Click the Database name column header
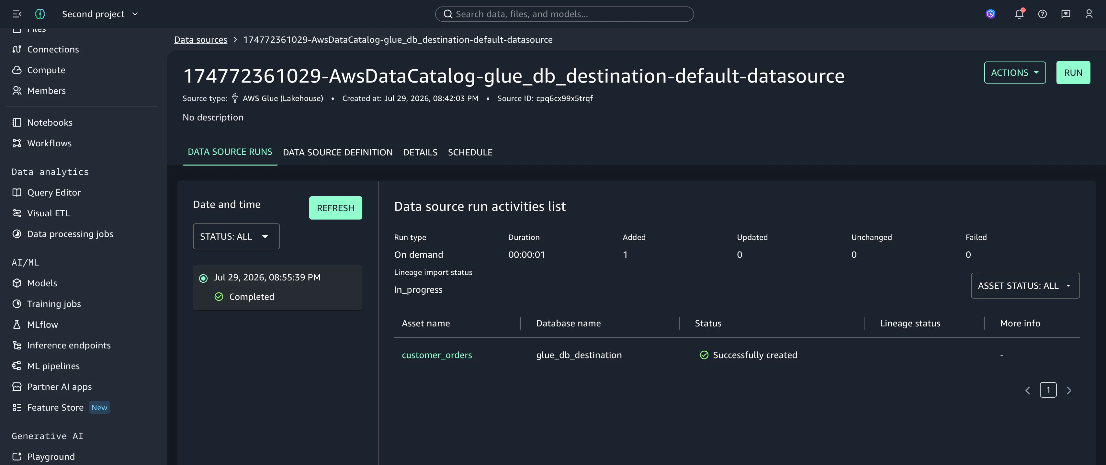This screenshot has width=1106, height=465. tap(568, 323)
